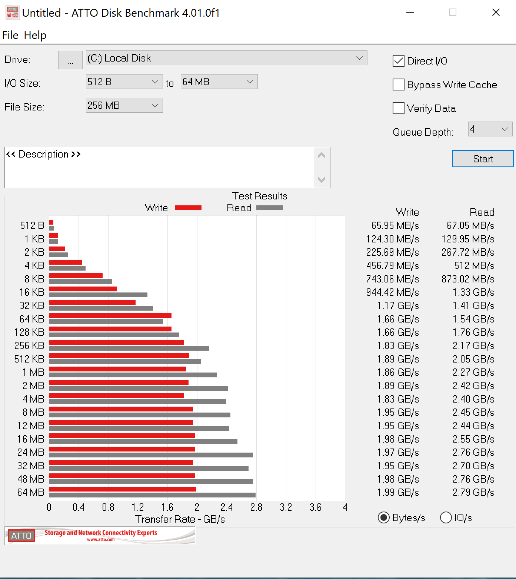
Task: Click read value 2.44 GB/s
Action: click(x=474, y=426)
